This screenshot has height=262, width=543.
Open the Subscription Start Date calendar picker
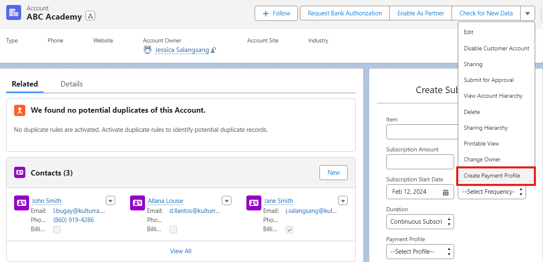coord(445,192)
